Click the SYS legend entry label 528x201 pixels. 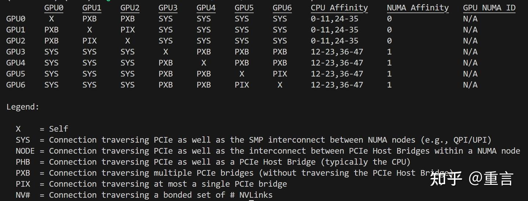point(23,140)
